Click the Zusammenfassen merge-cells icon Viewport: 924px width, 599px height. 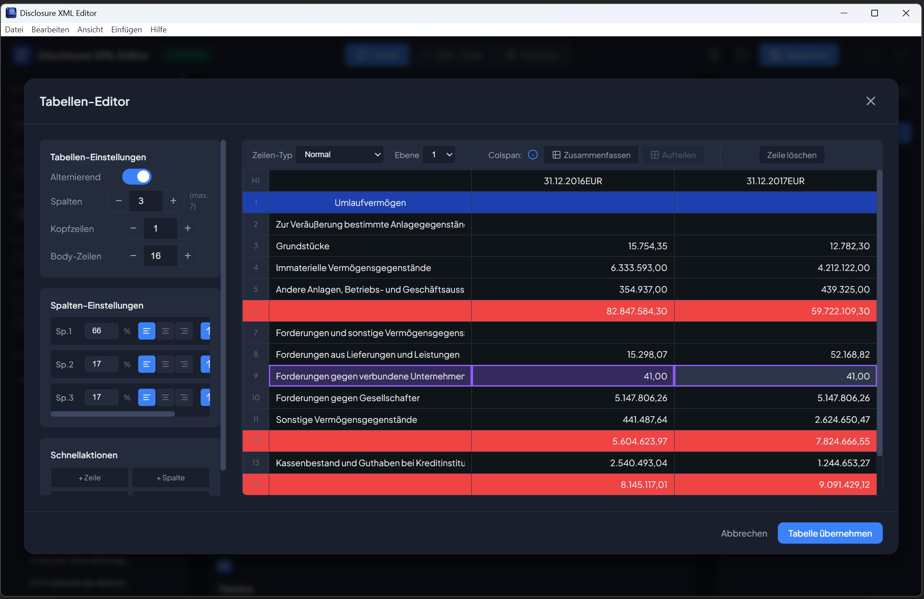557,155
